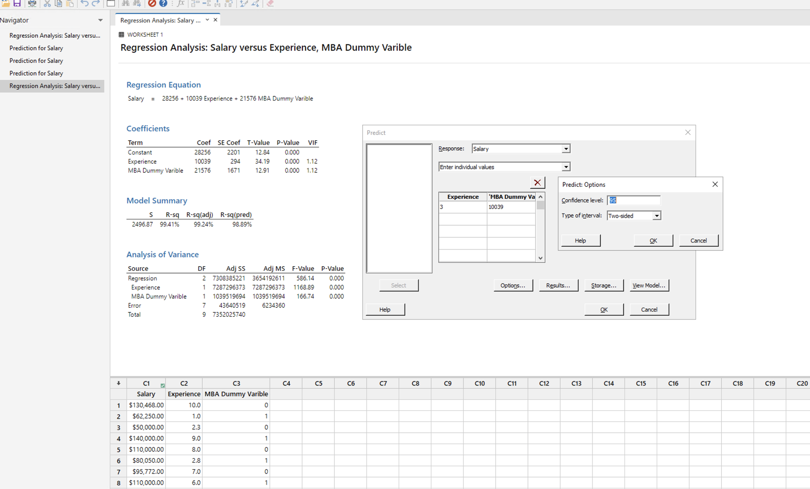This screenshot has height=489, width=810.
Task: Click OK in Predict Options dialog
Action: pos(653,240)
